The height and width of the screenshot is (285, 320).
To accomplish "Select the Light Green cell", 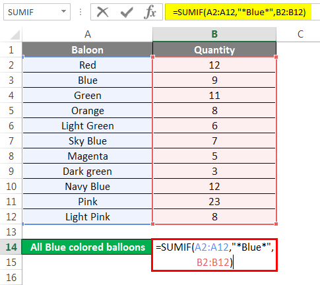I will click(x=88, y=126).
